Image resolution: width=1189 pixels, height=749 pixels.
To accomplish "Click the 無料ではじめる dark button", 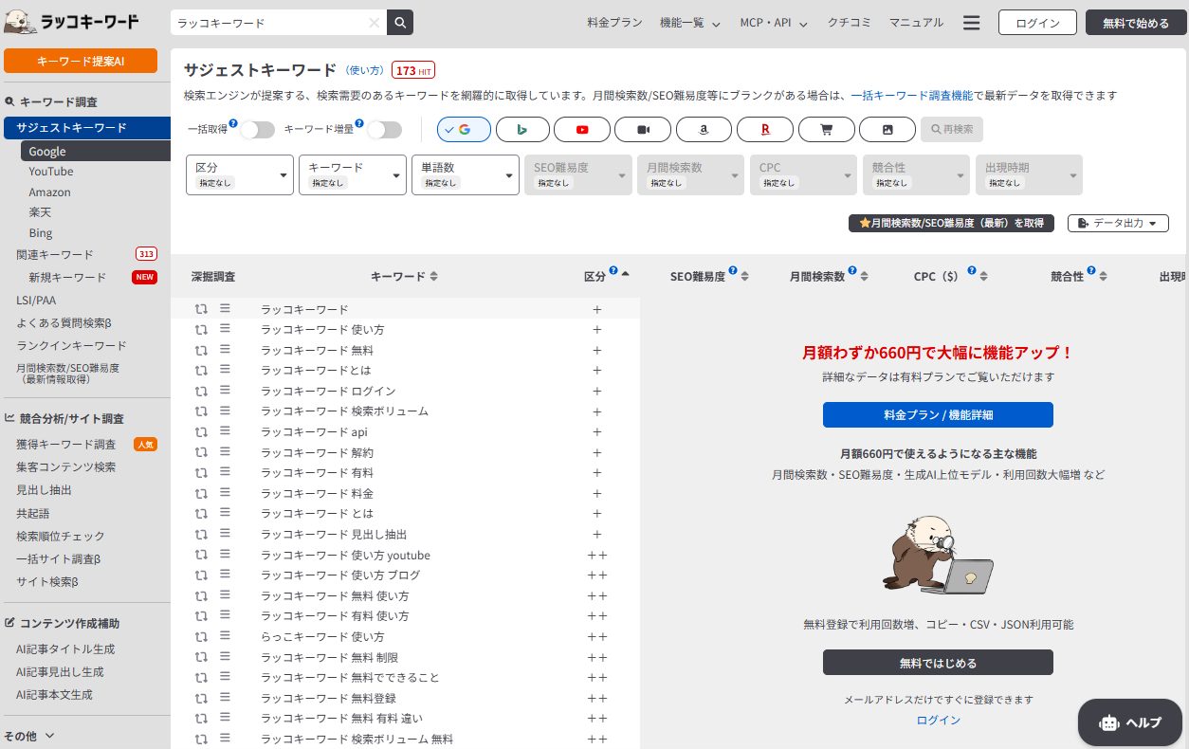I will pyautogui.click(x=938, y=662).
